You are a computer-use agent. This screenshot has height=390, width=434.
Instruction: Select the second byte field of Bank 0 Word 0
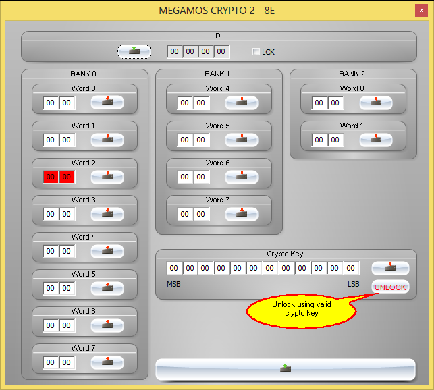point(67,103)
